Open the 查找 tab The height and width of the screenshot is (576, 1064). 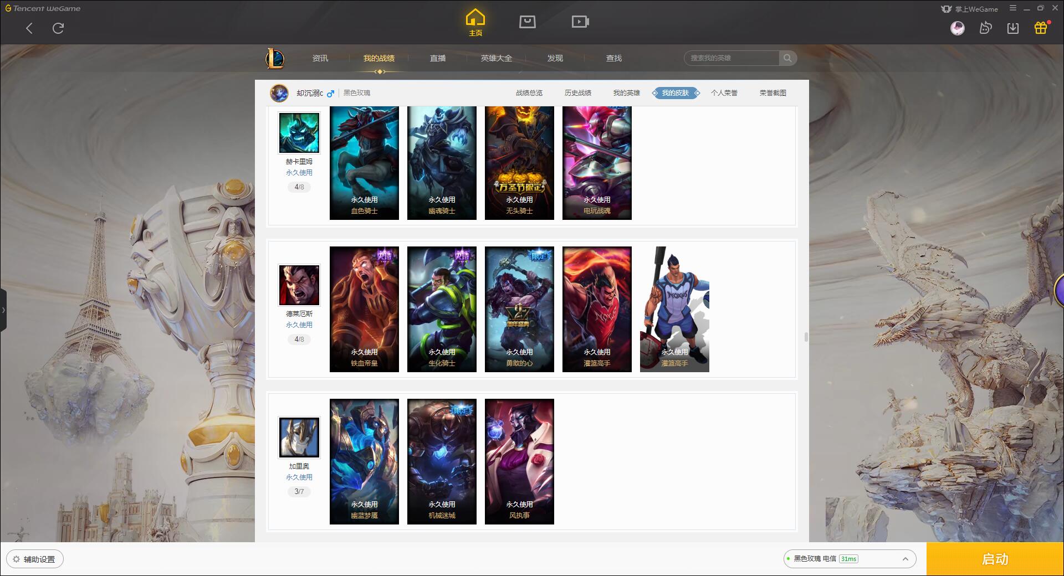pos(614,58)
